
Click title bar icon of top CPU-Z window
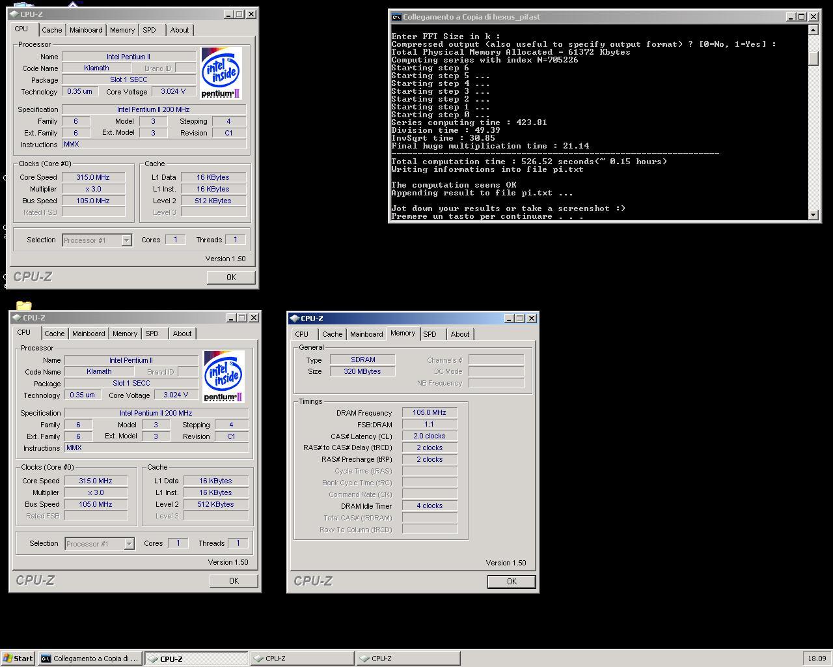point(14,14)
